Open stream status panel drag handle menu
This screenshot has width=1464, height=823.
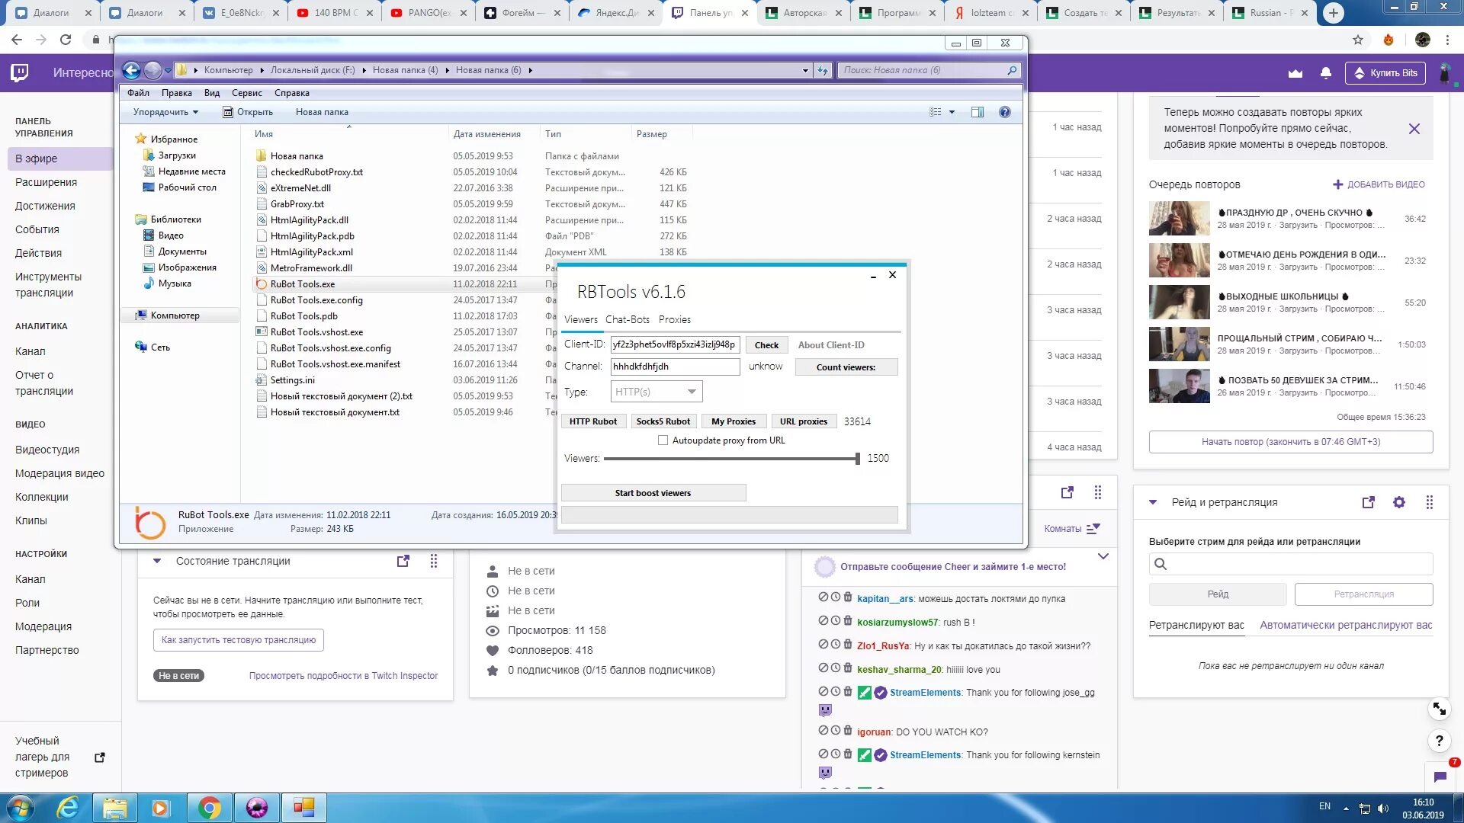pos(434,561)
